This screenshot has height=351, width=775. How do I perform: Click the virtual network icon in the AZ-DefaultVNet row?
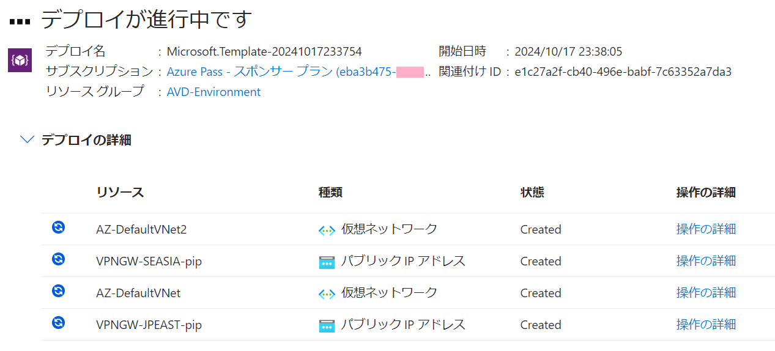327,294
